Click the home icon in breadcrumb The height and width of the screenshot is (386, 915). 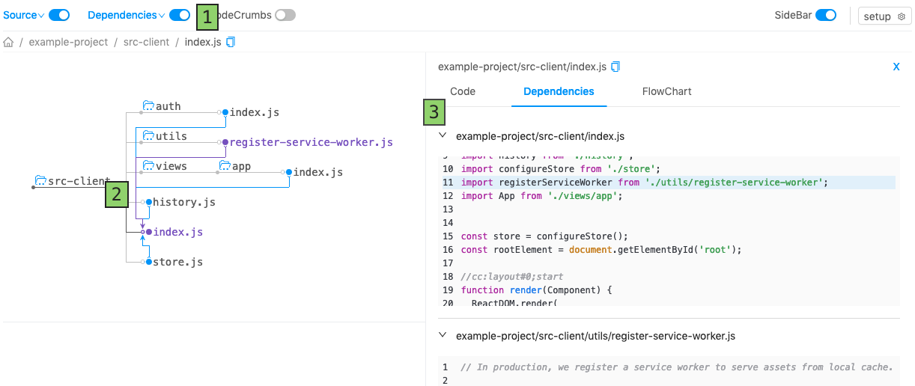pos(9,43)
